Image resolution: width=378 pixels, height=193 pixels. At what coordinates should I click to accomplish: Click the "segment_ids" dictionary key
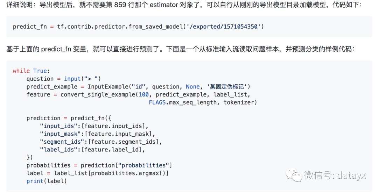pyautogui.click(x=62, y=142)
